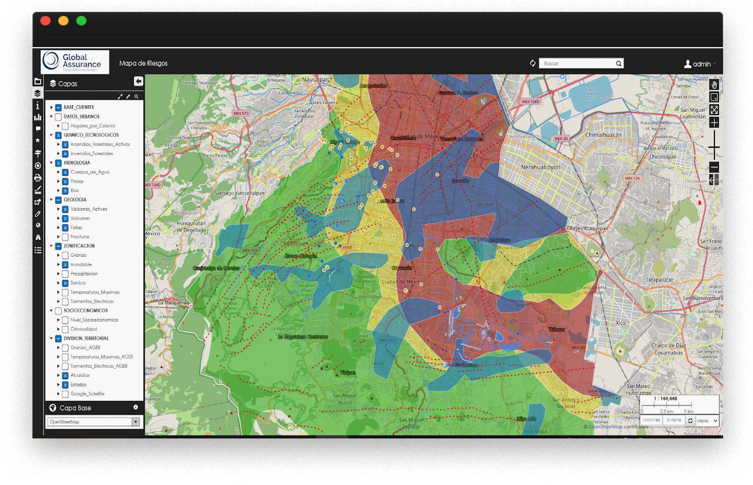Open the admin user menu

pyautogui.click(x=700, y=64)
